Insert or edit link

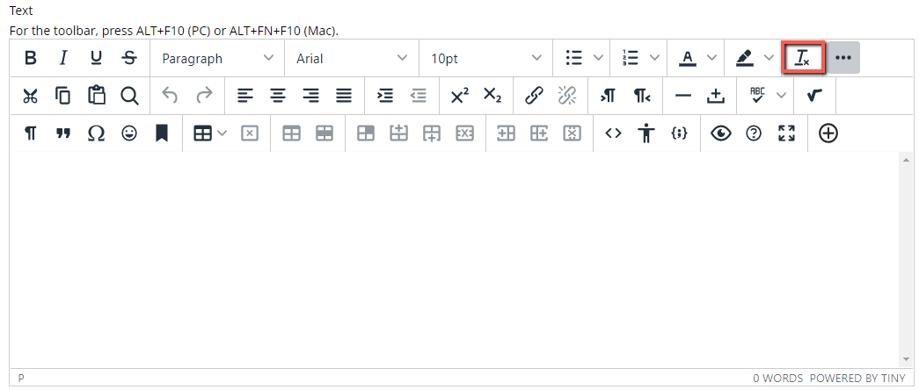click(534, 96)
